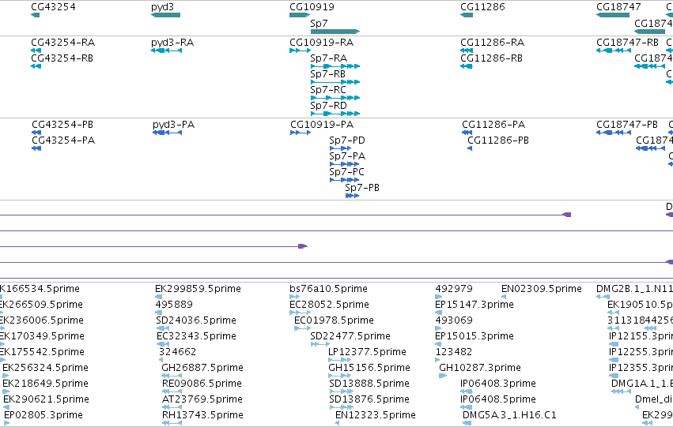Select EST SD22477.5prime
673x427 pixels.
(x=350, y=336)
